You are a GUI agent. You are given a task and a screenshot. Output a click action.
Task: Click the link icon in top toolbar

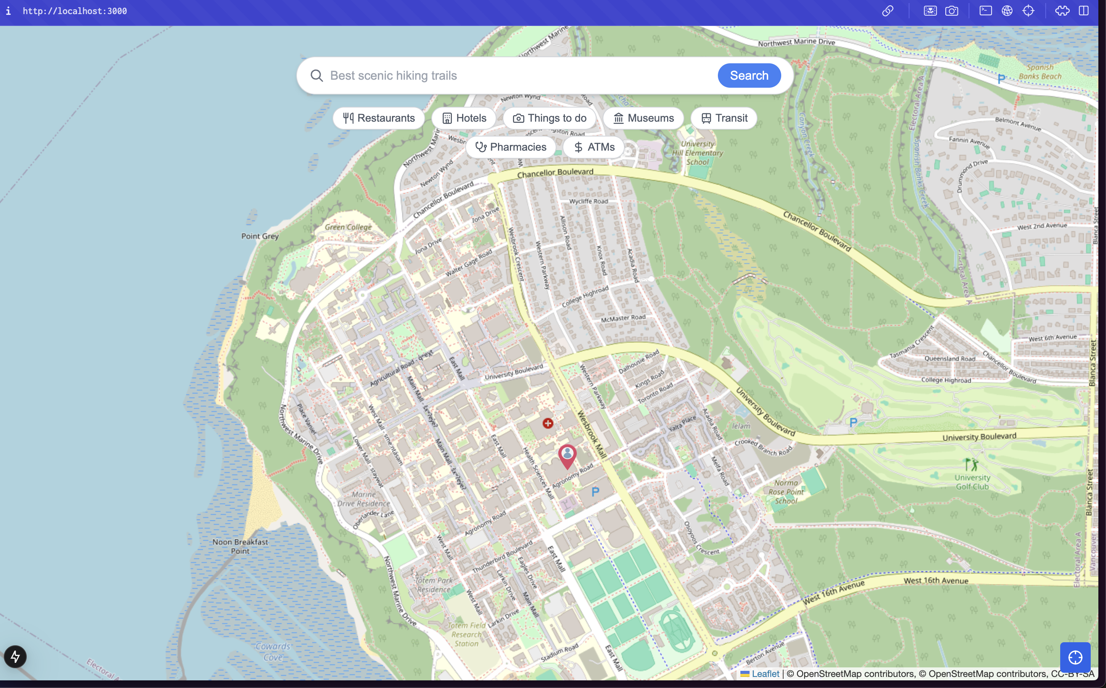[887, 11]
